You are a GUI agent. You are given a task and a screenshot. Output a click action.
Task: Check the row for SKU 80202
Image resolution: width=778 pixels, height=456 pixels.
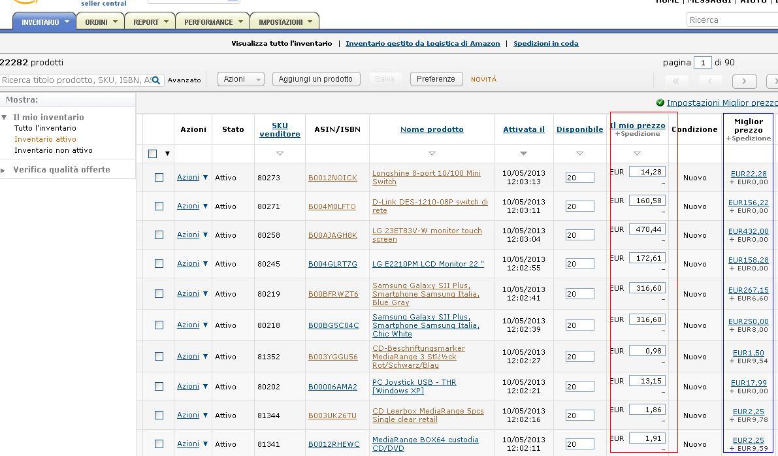[159, 387]
